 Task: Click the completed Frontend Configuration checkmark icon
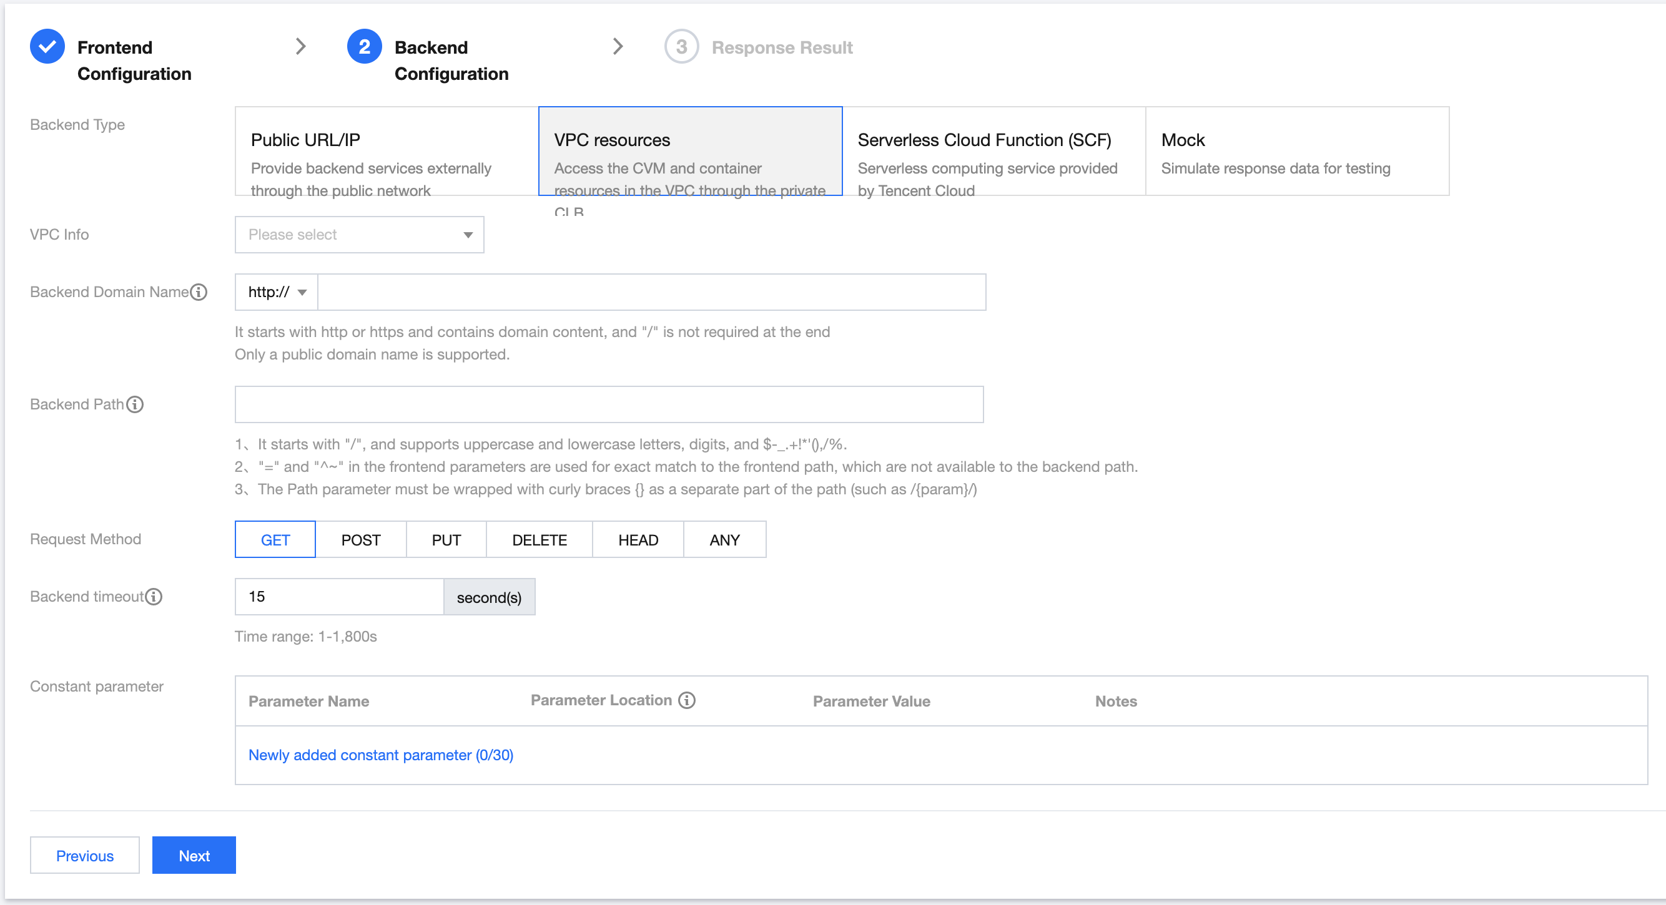click(47, 47)
